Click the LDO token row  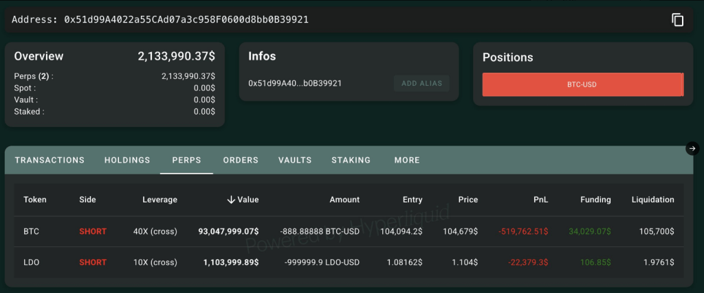[x=32, y=262]
